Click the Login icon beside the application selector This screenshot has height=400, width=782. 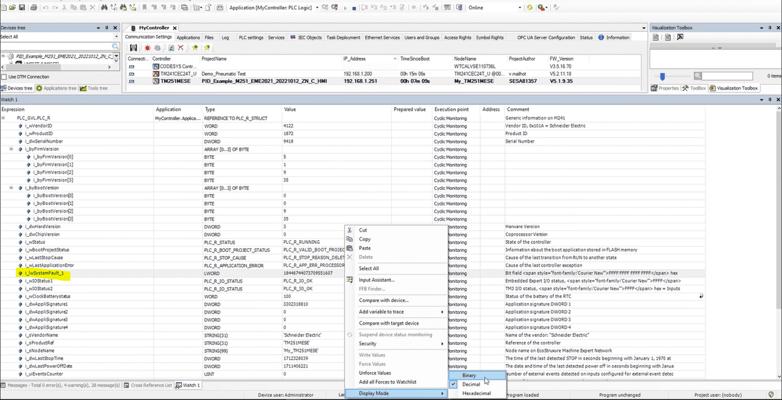(325, 7)
